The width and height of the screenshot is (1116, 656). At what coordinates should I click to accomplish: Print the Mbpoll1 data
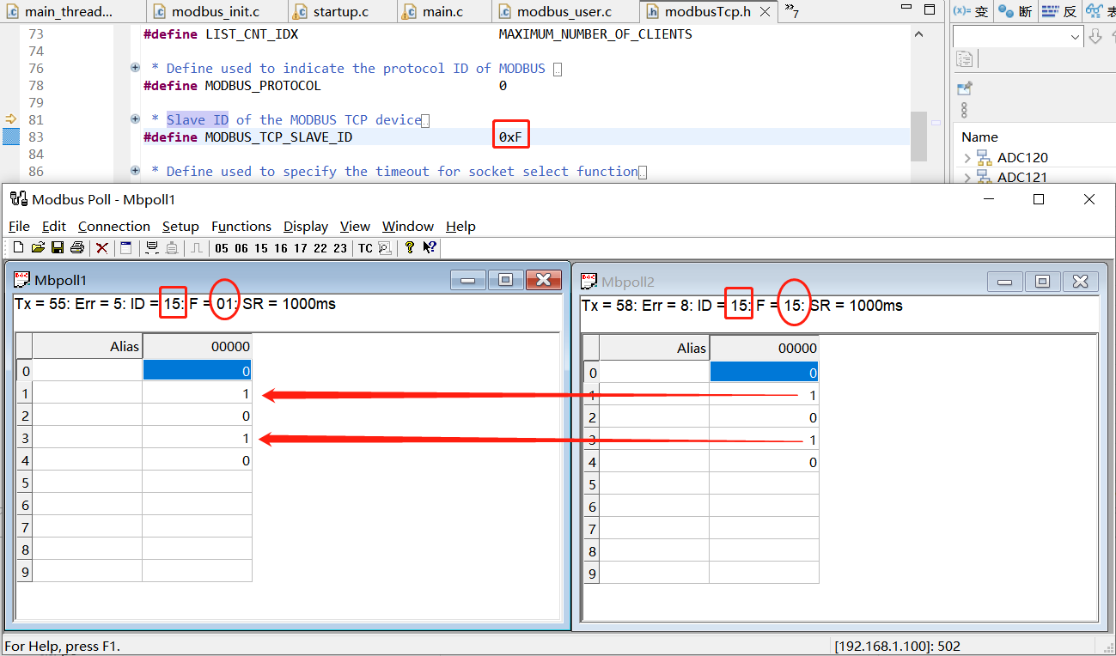pos(77,247)
